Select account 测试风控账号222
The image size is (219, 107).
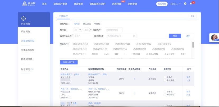point(101,44)
